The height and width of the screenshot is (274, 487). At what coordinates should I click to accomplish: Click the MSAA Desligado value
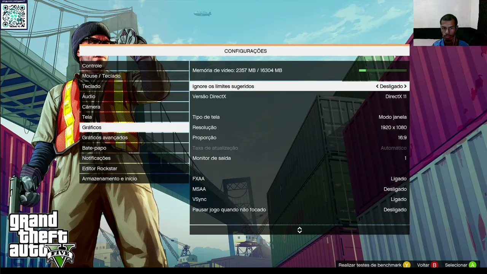[395, 189]
